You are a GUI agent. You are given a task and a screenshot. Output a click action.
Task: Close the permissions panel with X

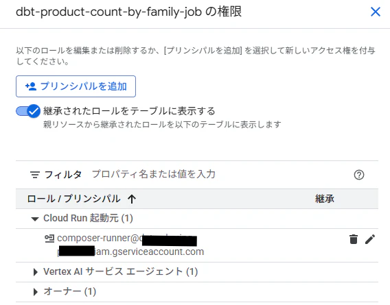coord(376,12)
